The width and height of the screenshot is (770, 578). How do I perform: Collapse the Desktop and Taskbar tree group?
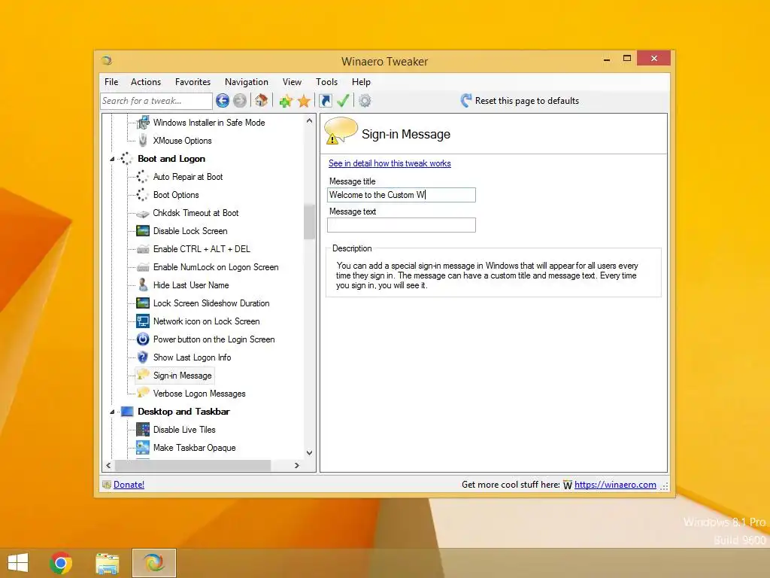pos(112,412)
